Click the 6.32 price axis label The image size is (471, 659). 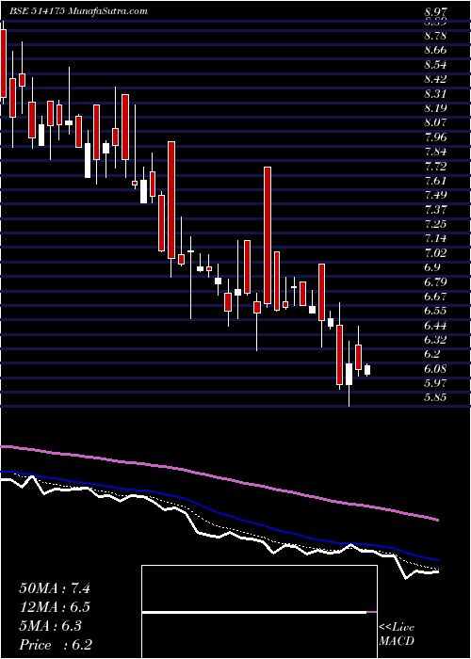436,340
